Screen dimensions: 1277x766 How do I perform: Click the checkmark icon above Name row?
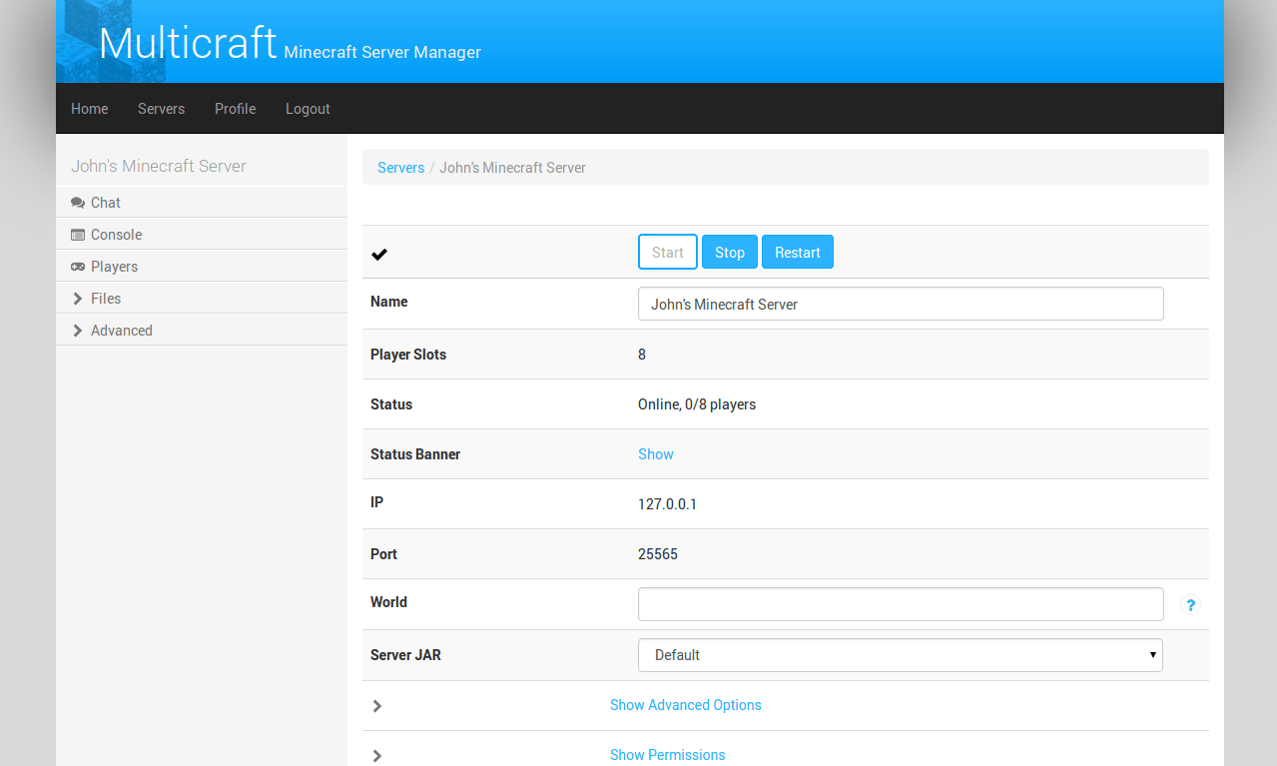[x=379, y=254]
